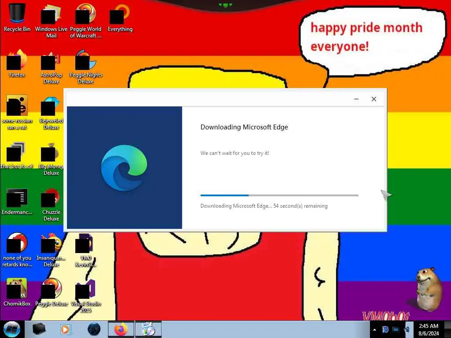Click the Show desktop strip beside the clock

[447, 329]
